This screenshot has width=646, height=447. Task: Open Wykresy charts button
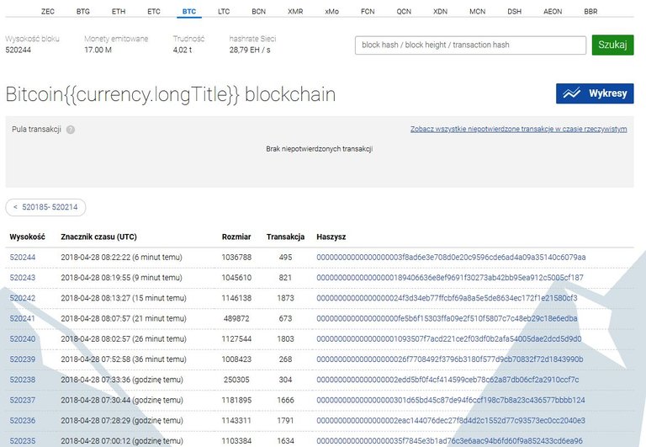click(x=595, y=93)
